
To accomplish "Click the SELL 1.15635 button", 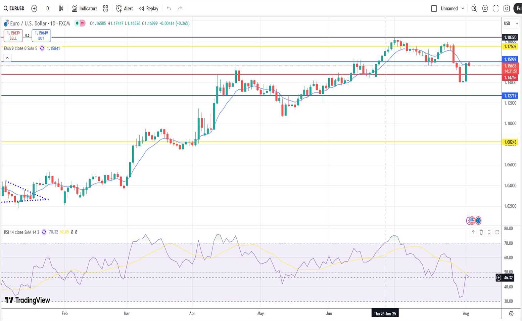I will (13, 35).
